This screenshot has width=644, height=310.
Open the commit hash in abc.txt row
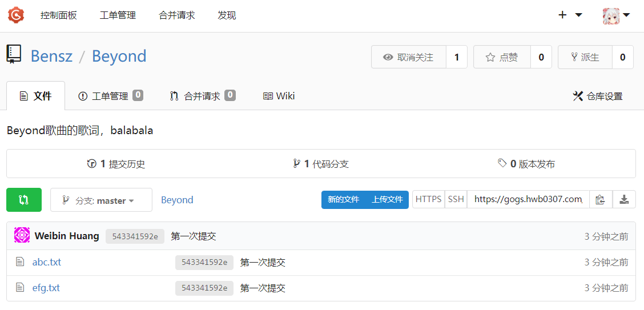pyautogui.click(x=204, y=263)
